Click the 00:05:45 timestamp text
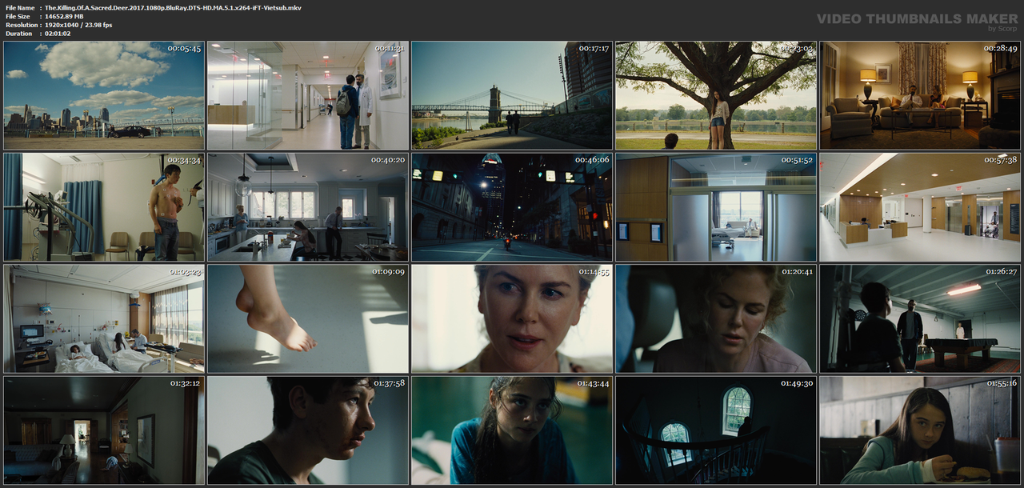This screenshot has height=488, width=1024. coord(185,49)
